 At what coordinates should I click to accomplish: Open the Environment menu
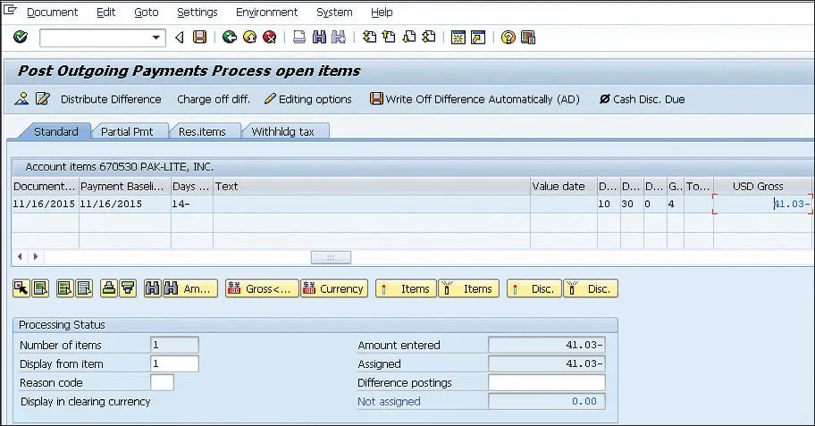click(x=266, y=13)
